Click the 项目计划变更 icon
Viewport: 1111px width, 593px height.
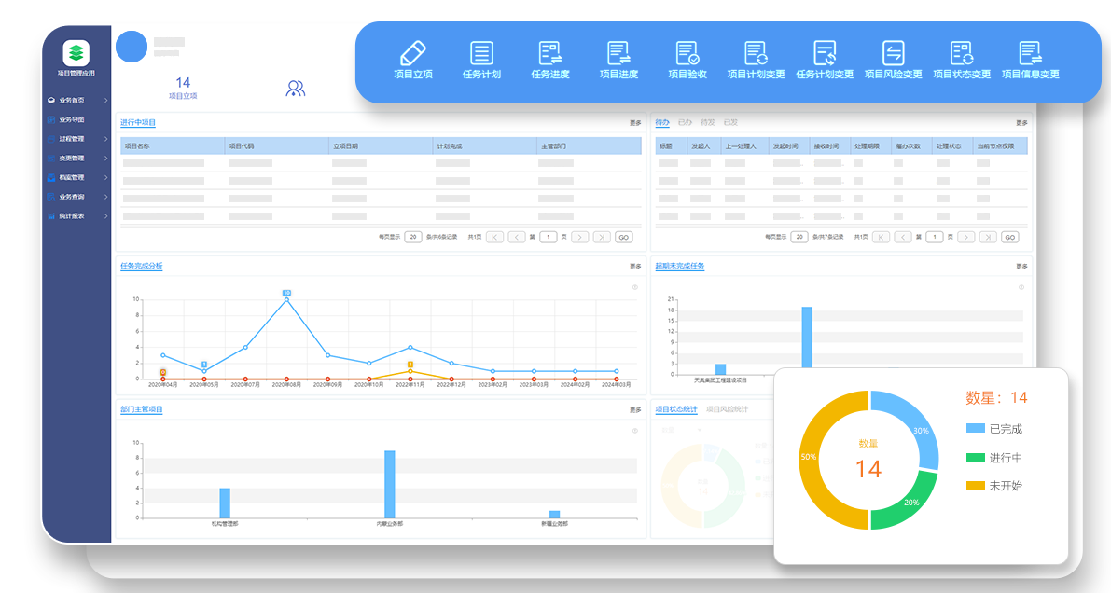(756, 53)
